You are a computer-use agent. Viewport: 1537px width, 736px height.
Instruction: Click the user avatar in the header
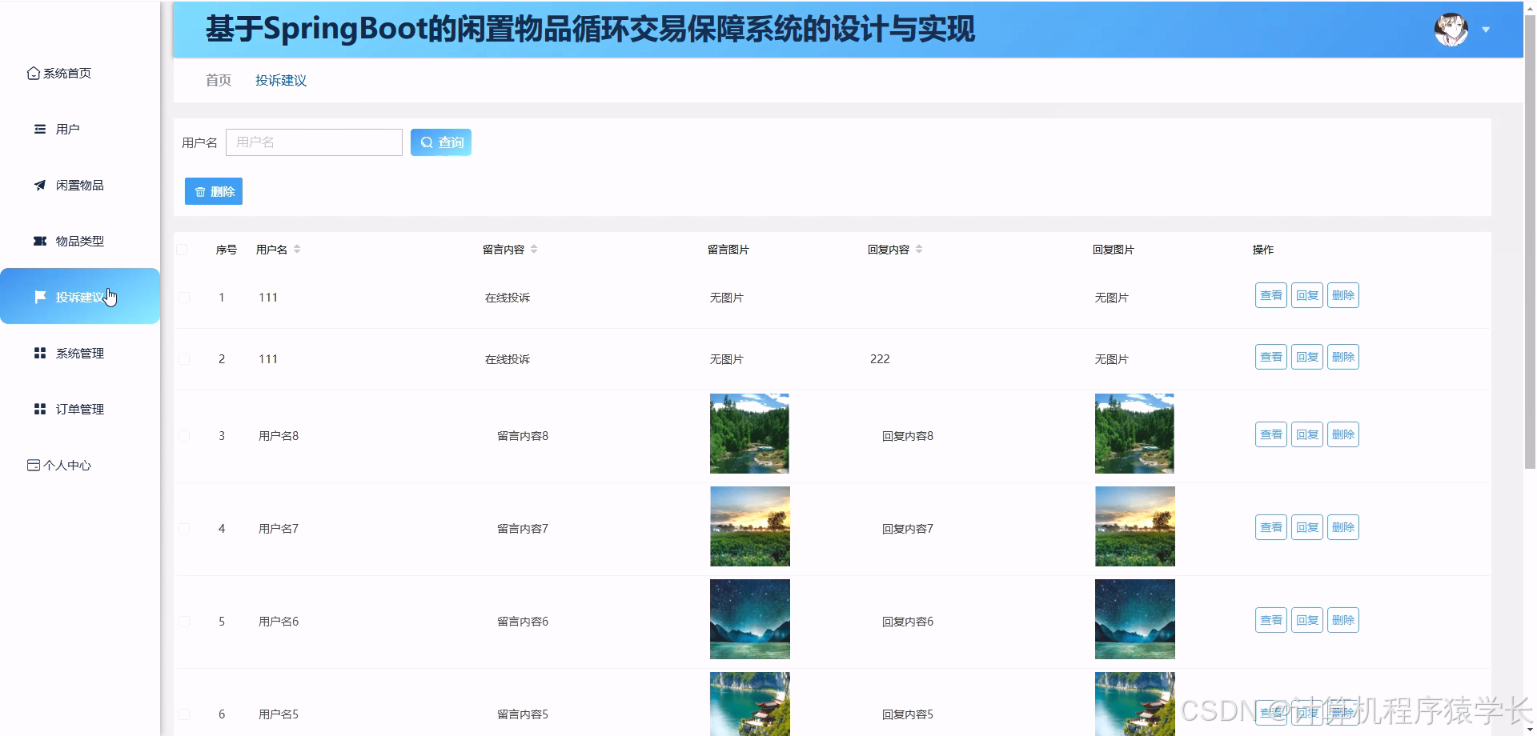(x=1451, y=30)
